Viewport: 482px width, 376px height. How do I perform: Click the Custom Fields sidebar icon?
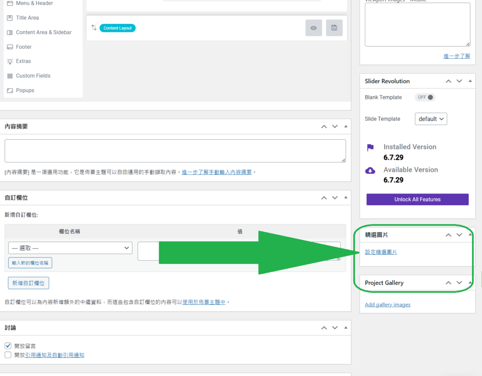point(10,76)
